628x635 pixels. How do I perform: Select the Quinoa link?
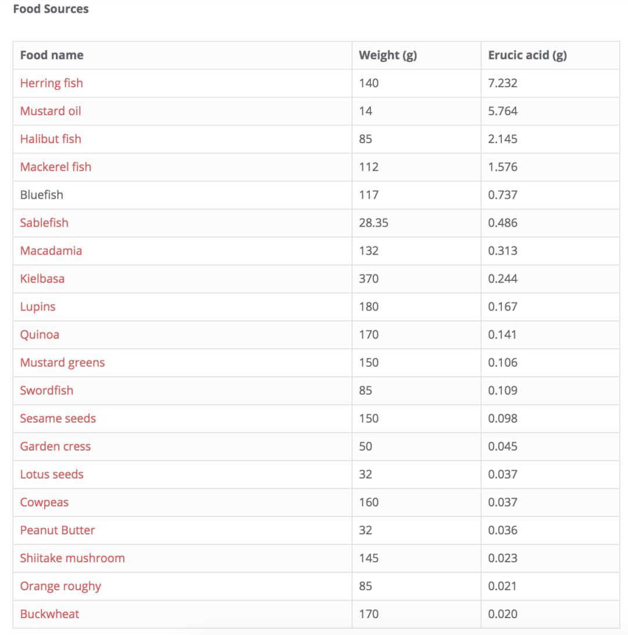(x=40, y=334)
